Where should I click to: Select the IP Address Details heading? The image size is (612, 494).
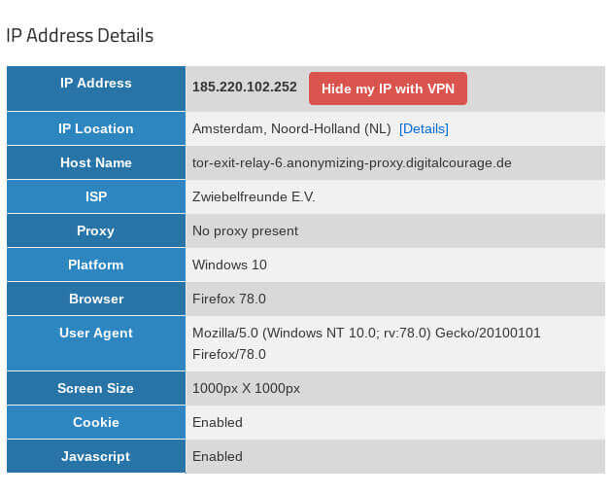(x=80, y=36)
